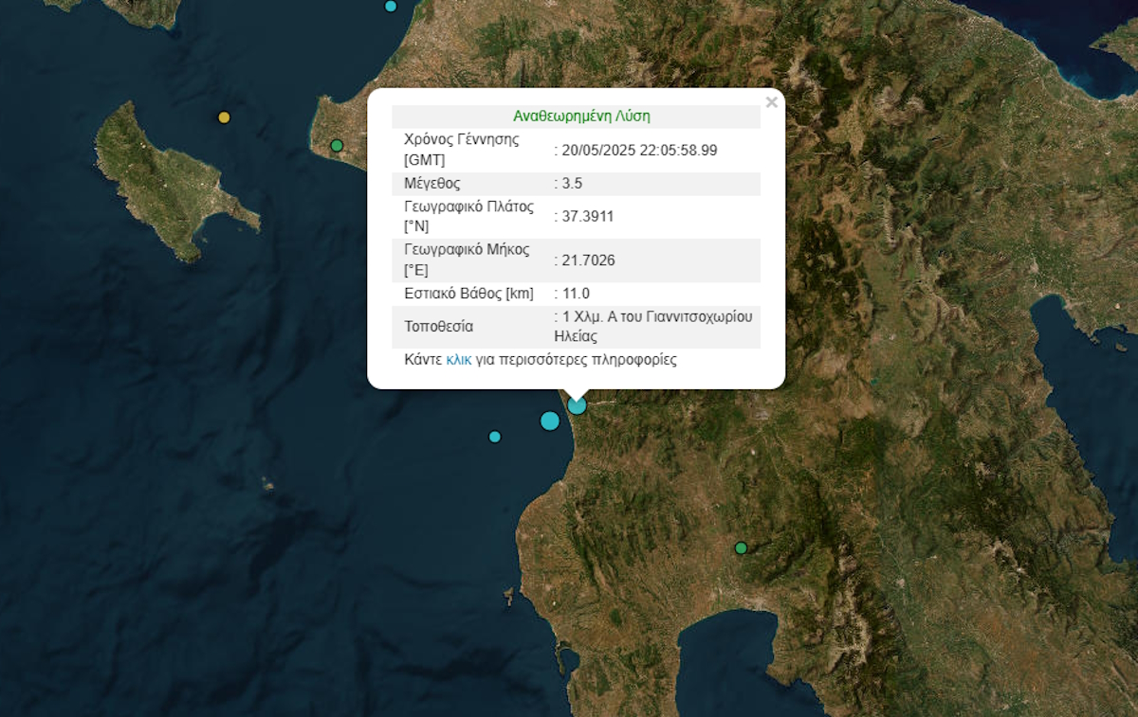This screenshot has width=1138, height=717.
Task: Select the cyan marker at the top edge
Action: click(391, 6)
